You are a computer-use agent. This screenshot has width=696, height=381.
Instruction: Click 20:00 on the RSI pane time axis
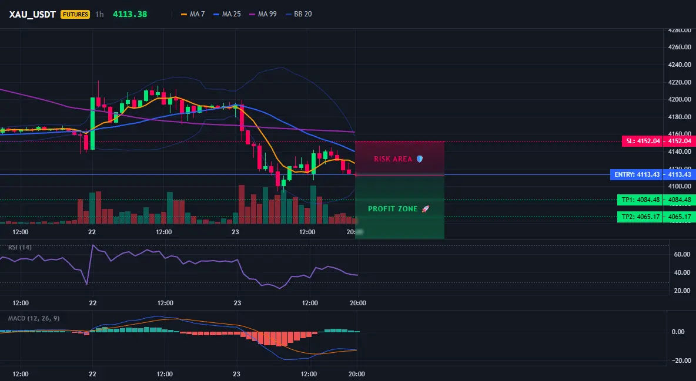point(358,303)
